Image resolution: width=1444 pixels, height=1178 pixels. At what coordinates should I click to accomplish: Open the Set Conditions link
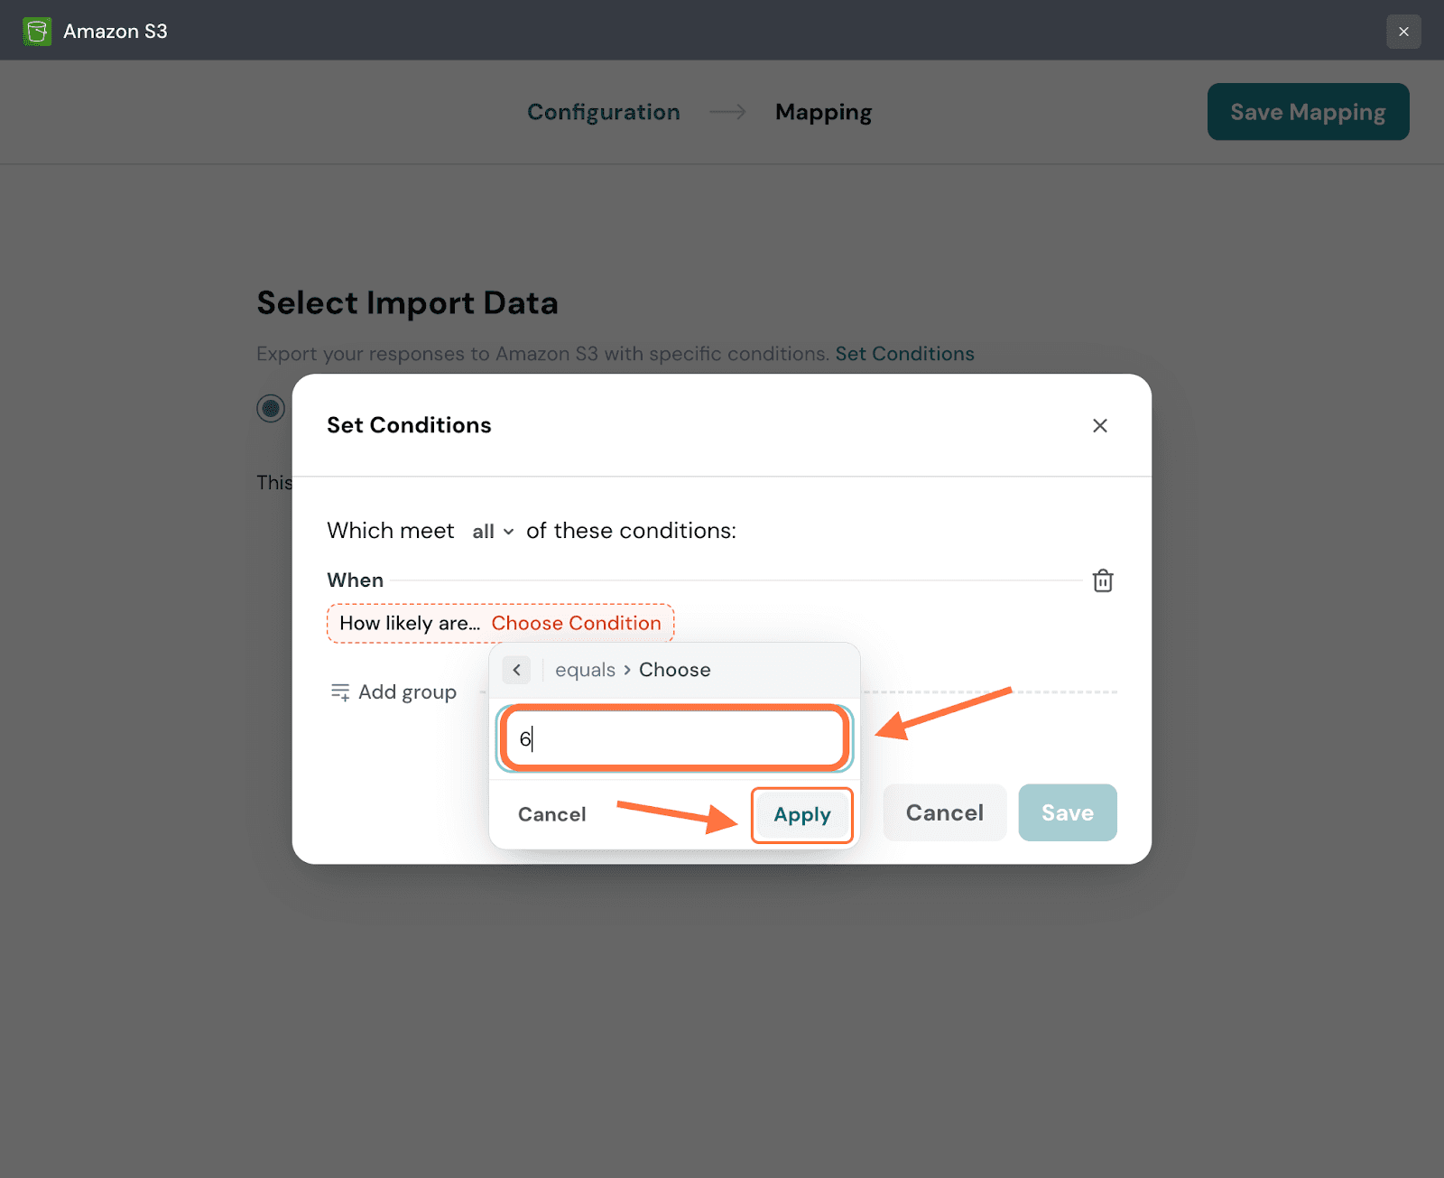tap(904, 354)
